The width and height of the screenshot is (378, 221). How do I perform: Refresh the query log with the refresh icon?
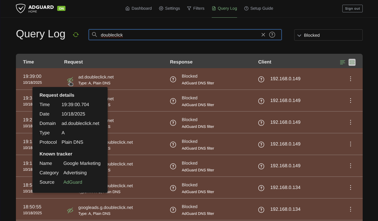pos(76,34)
